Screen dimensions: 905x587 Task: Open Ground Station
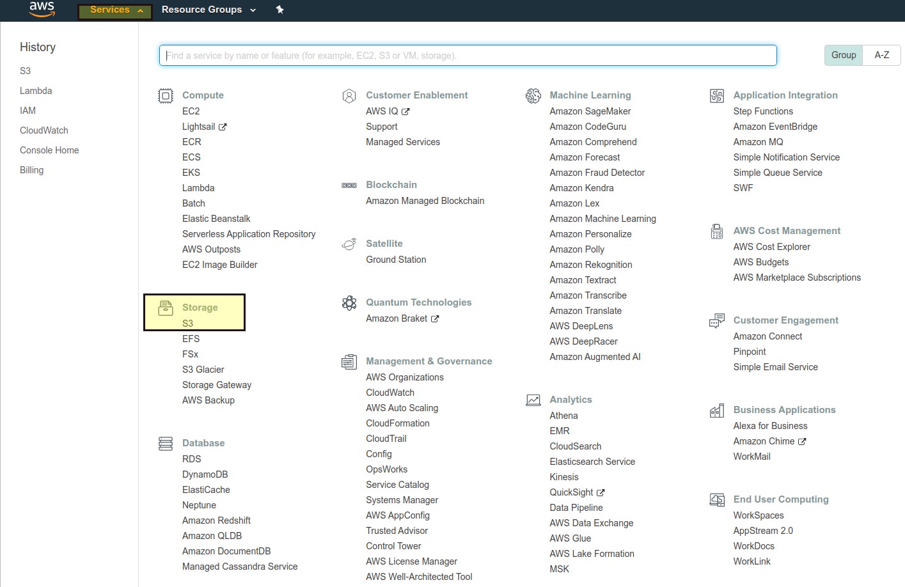tap(396, 260)
